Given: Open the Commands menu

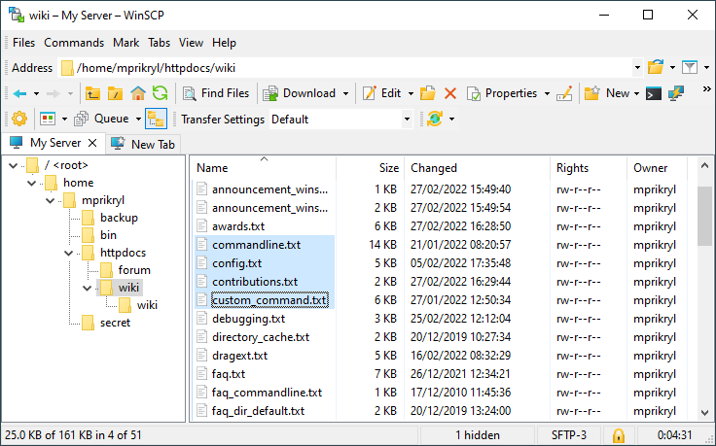Looking at the screenshot, I should [x=74, y=43].
